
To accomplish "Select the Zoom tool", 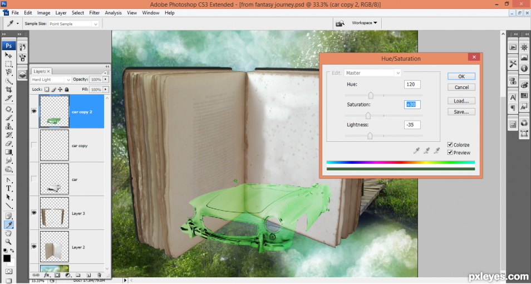I will point(8,242).
